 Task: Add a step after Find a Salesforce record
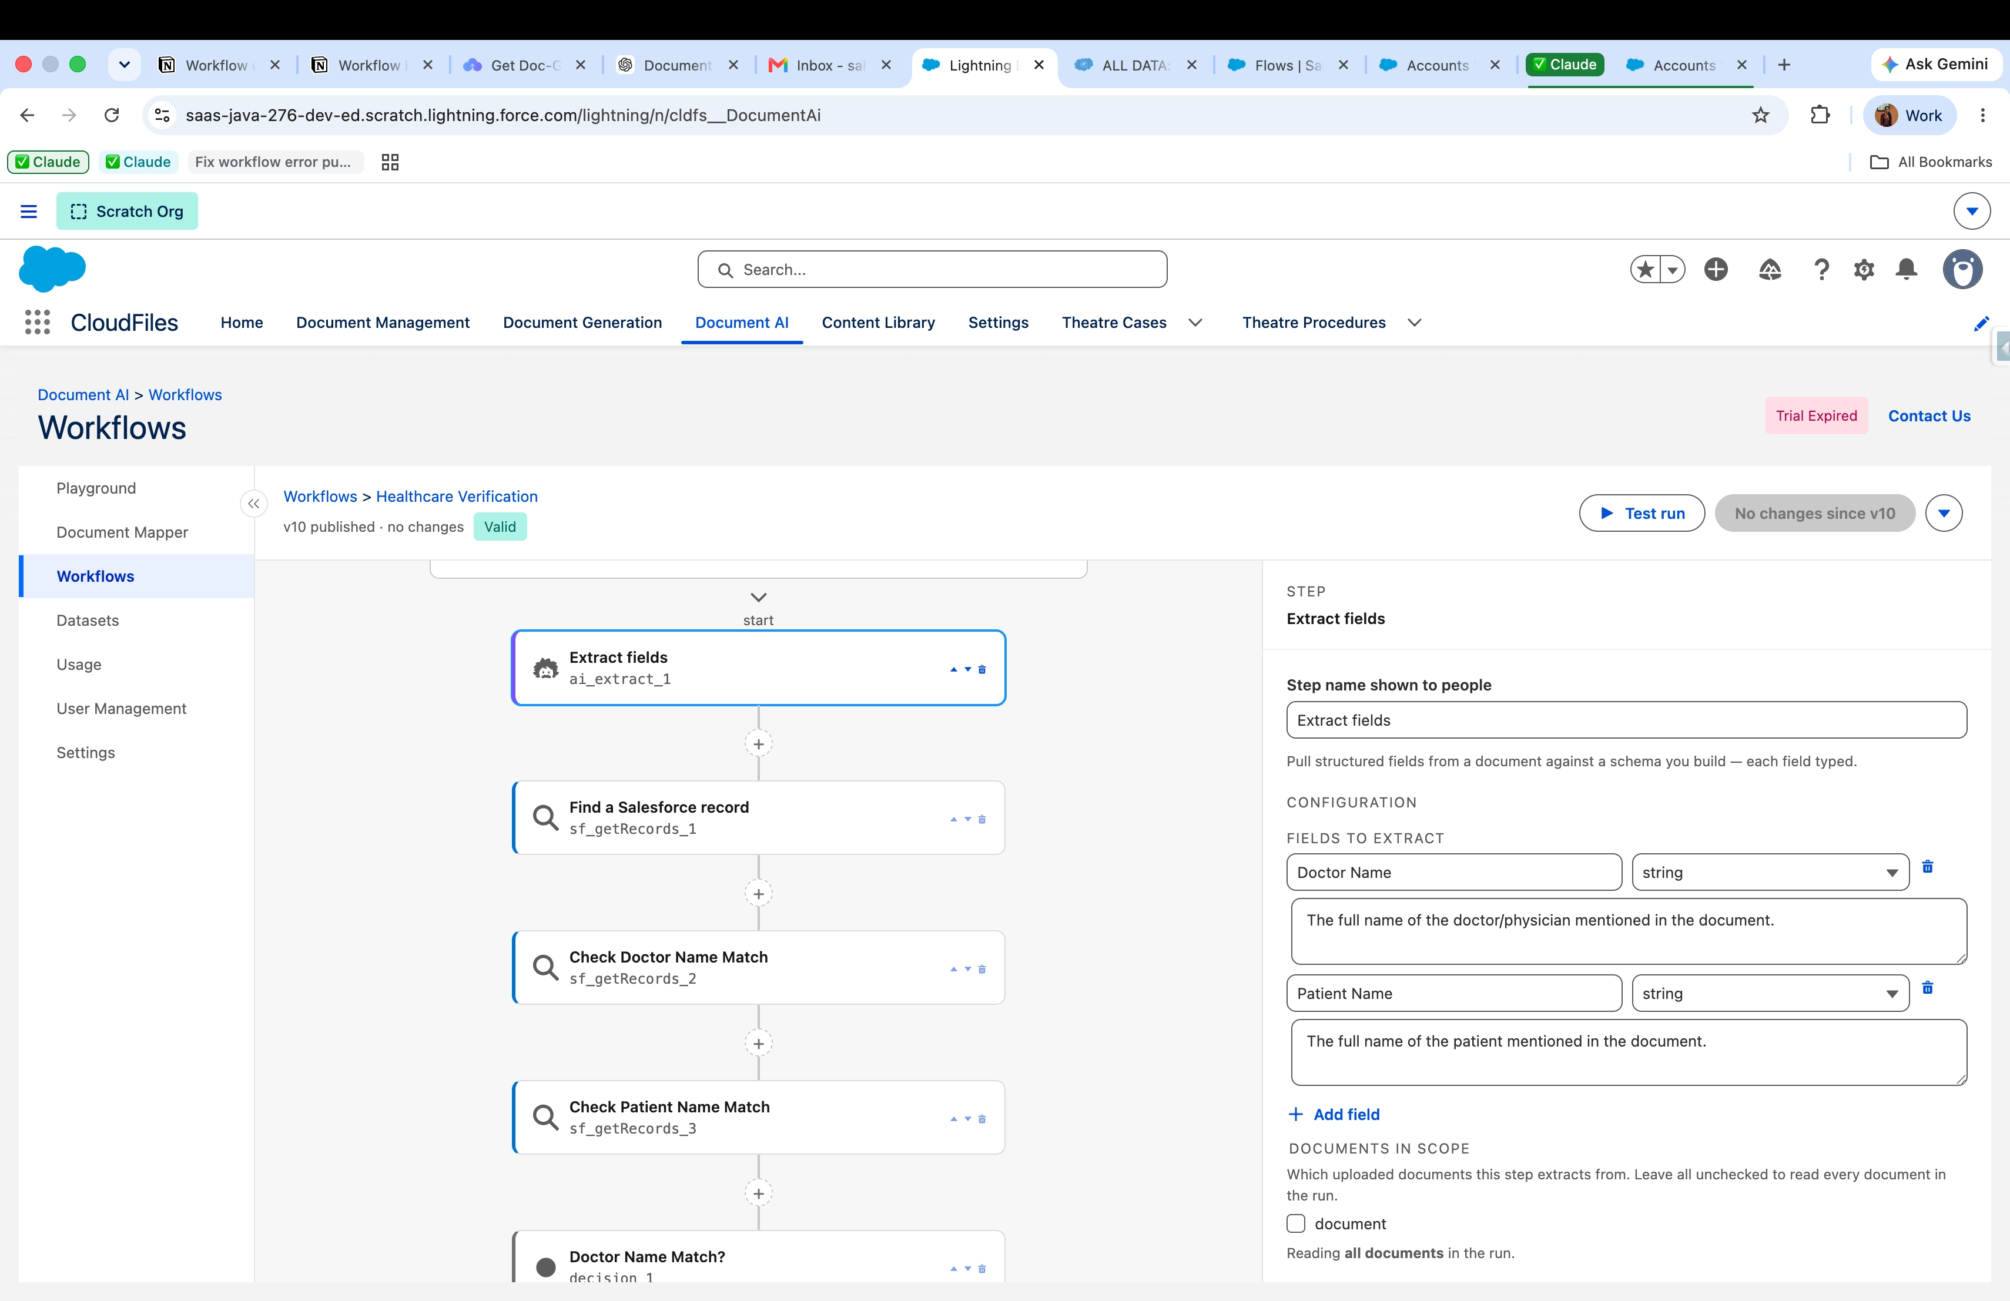coord(758,894)
